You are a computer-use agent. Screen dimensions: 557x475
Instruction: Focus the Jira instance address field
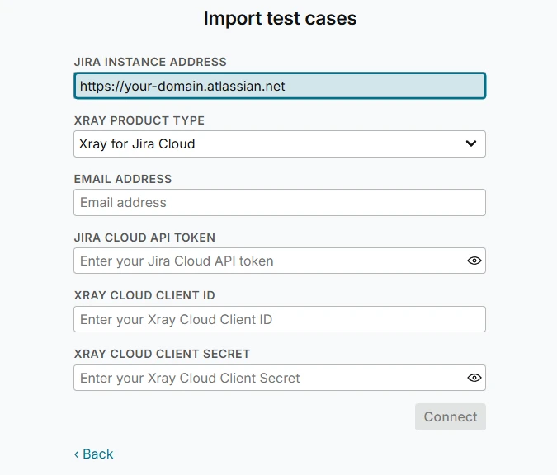click(x=280, y=86)
